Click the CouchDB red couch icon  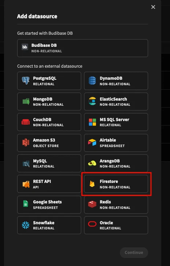(26, 122)
